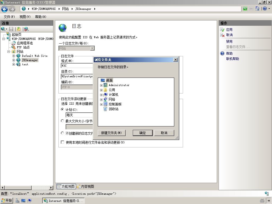Click 确定 button in browse dialog
This screenshot has height=204, width=272.
pos(143,133)
